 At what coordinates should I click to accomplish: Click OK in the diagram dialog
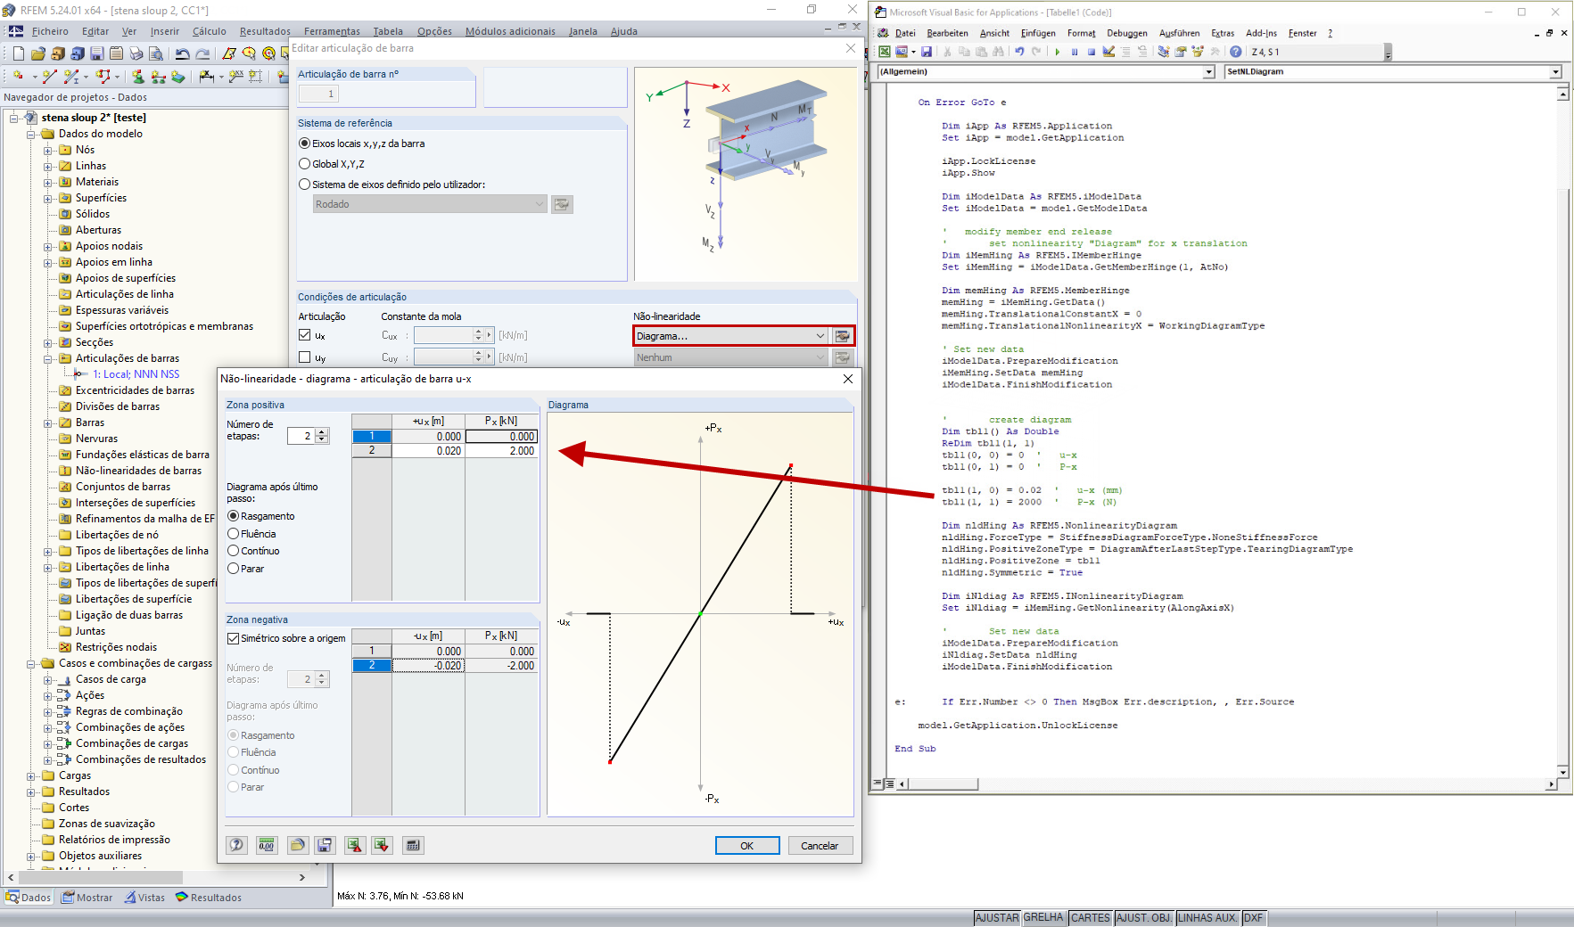(x=747, y=846)
